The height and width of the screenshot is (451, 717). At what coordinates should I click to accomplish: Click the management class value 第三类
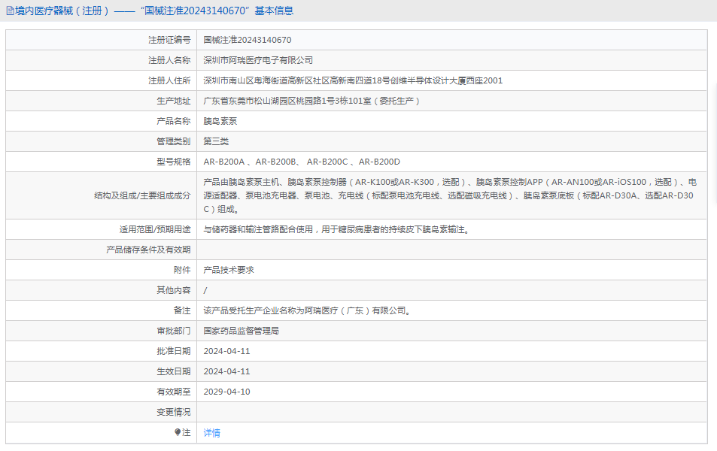click(x=216, y=141)
